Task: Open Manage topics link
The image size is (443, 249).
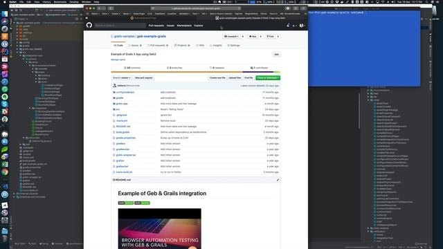Action: (x=118, y=59)
